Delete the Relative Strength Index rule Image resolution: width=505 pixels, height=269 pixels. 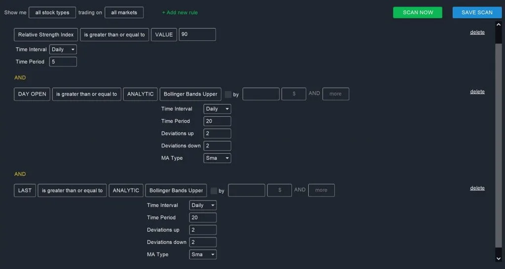click(x=477, y=32)
